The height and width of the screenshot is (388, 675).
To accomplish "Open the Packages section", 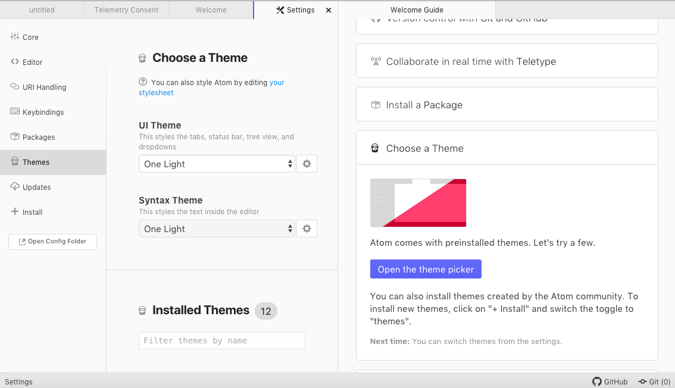I will 38,137.
